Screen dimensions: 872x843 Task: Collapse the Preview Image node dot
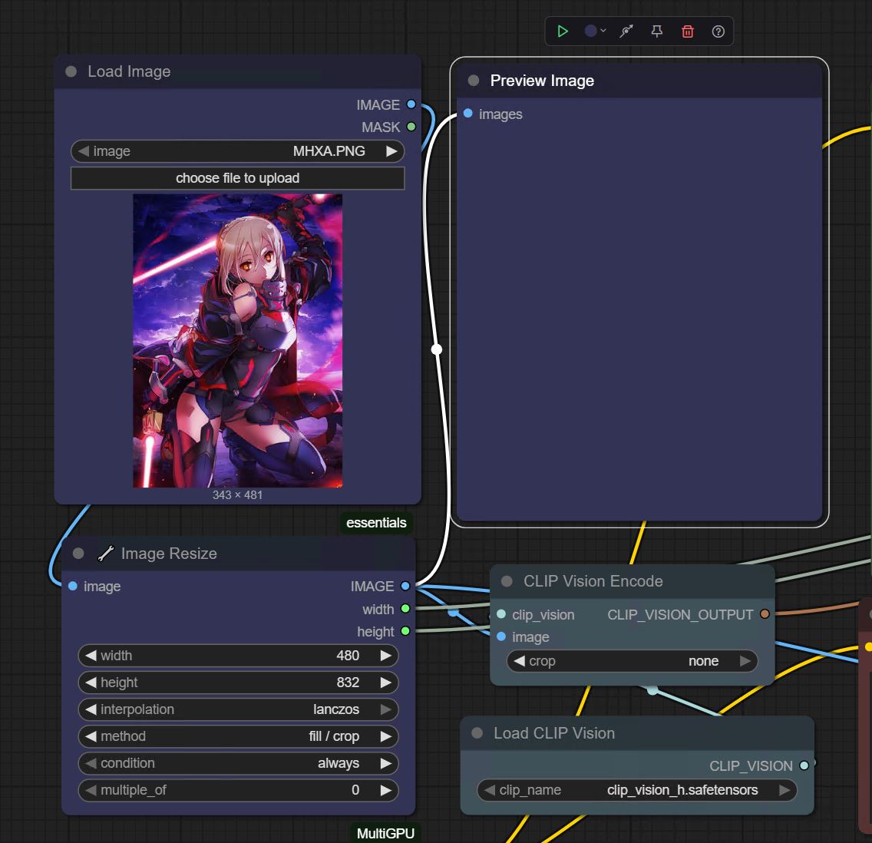coord(474,81)
